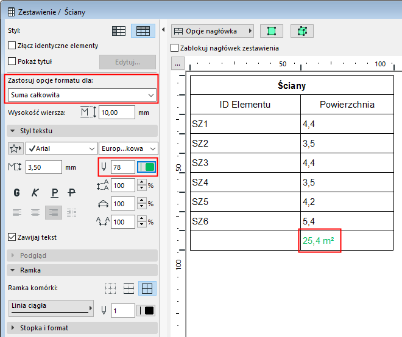
Task: Click the font size field 3,50
Action: point(44,167)
